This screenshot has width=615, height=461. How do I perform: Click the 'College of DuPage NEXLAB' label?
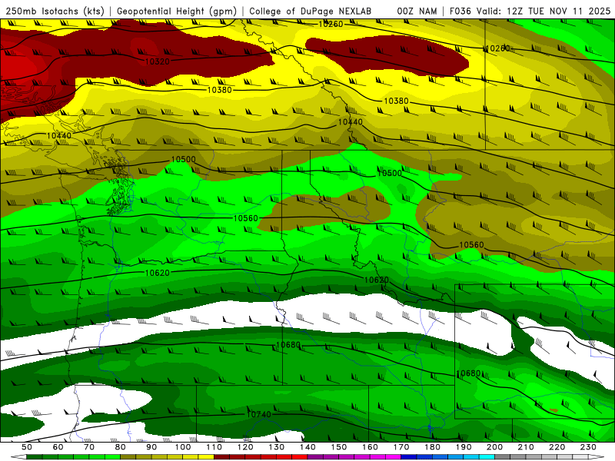click(310, 11)
